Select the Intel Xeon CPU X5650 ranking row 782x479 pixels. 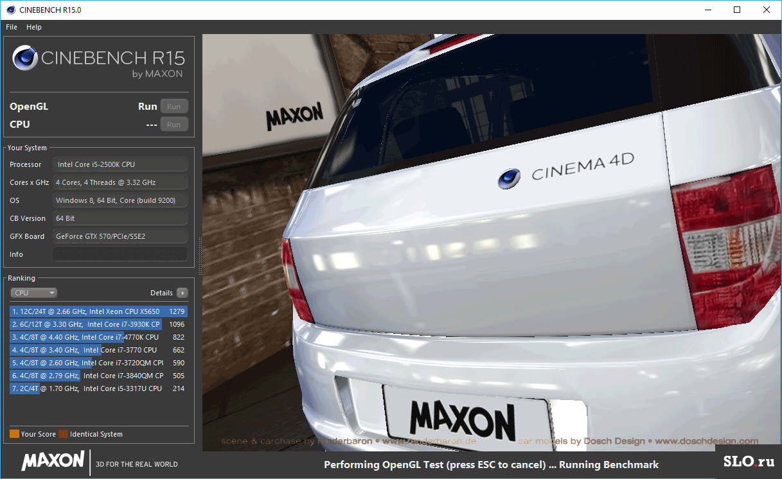tap(98, 311)
